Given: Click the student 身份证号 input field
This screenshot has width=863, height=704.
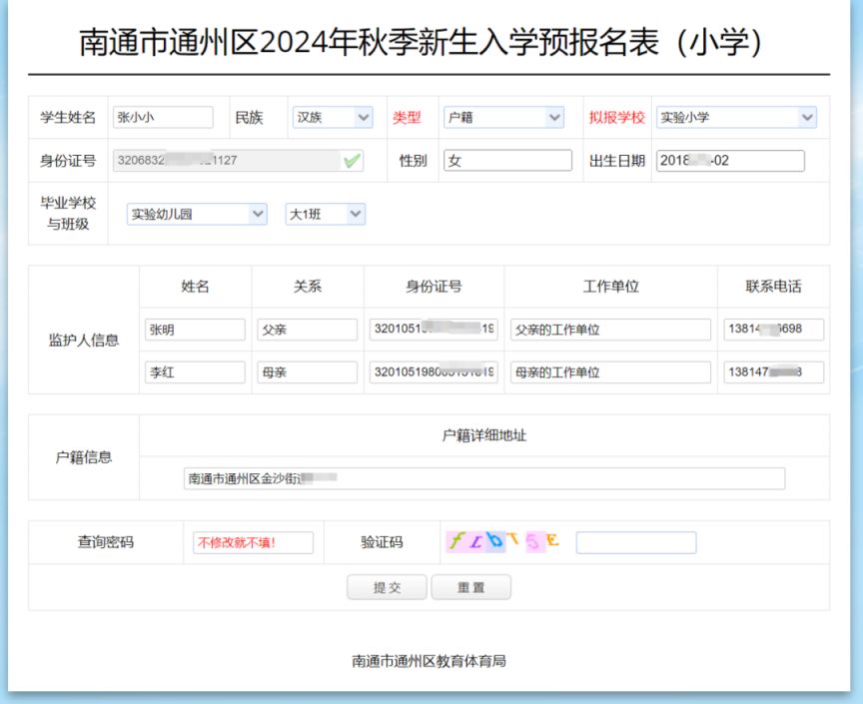Looking at the screenshot, I should 238,160.
